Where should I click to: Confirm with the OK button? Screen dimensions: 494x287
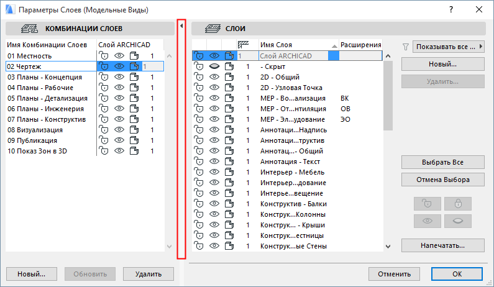click(457, 274)
